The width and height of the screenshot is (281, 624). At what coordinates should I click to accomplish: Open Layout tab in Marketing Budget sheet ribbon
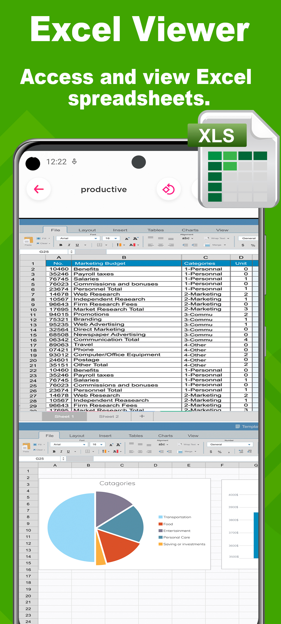tap(87, 230)
